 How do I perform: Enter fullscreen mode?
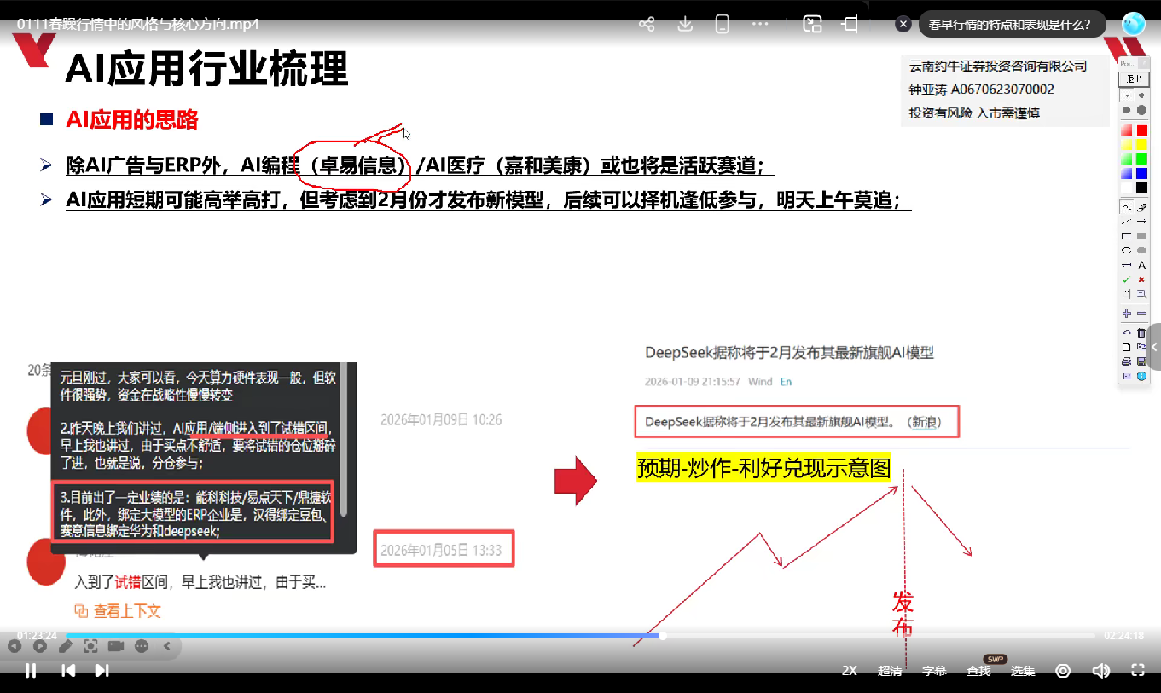click(x=1137, y=671)
